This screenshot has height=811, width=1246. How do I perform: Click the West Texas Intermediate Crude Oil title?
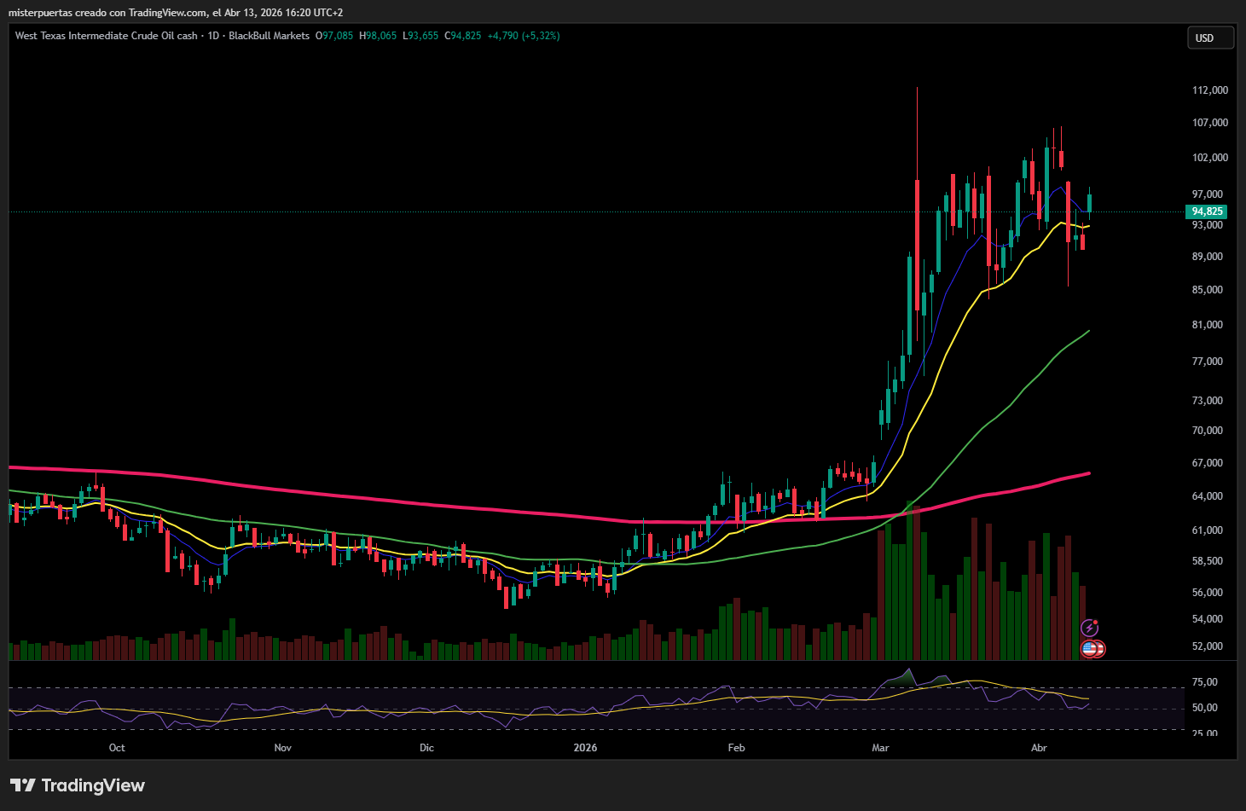click(106, 36)
